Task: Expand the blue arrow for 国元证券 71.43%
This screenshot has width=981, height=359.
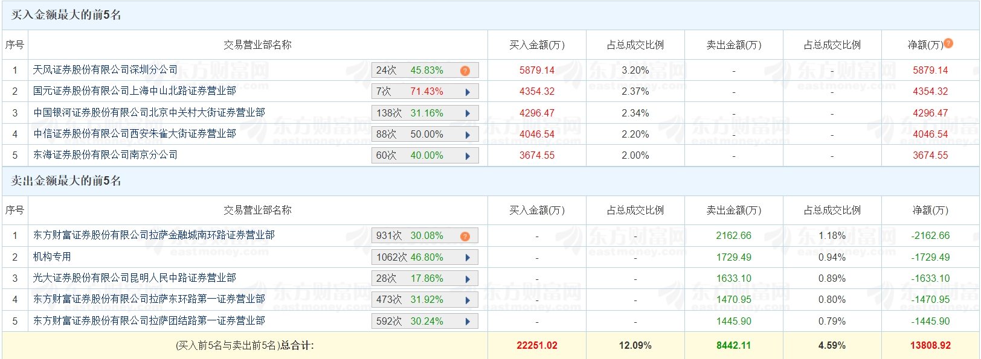Action: coord(468,92)
